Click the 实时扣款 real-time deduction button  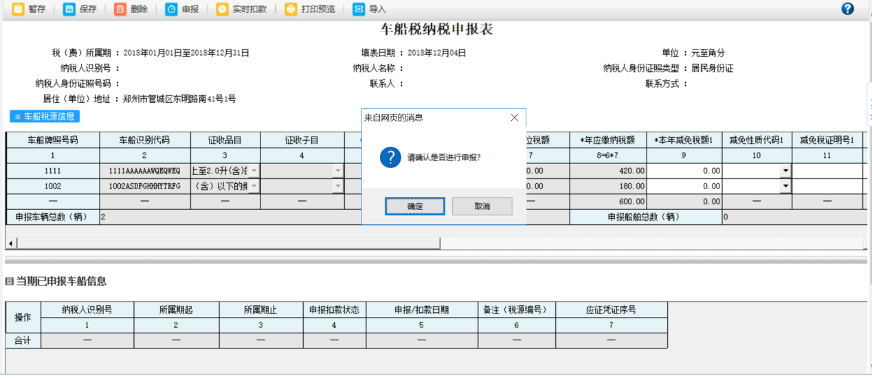coord(241,9)
